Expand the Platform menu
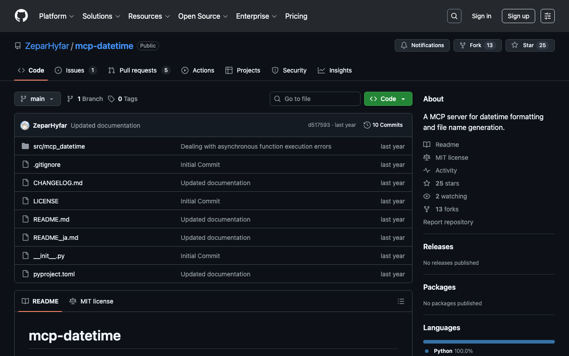Image resolution: width=569 pixels, height=356 pixels. coord(56,16)
